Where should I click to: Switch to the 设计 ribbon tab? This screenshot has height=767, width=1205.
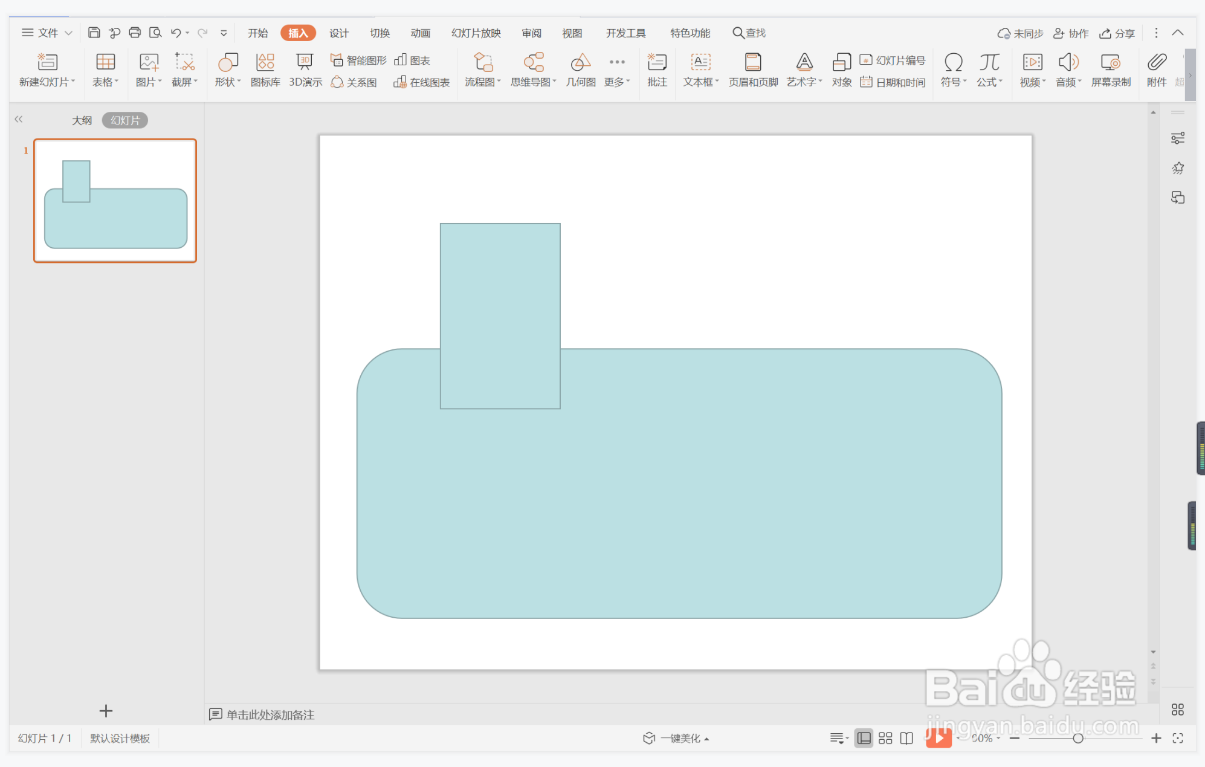(x=338, y=33)
